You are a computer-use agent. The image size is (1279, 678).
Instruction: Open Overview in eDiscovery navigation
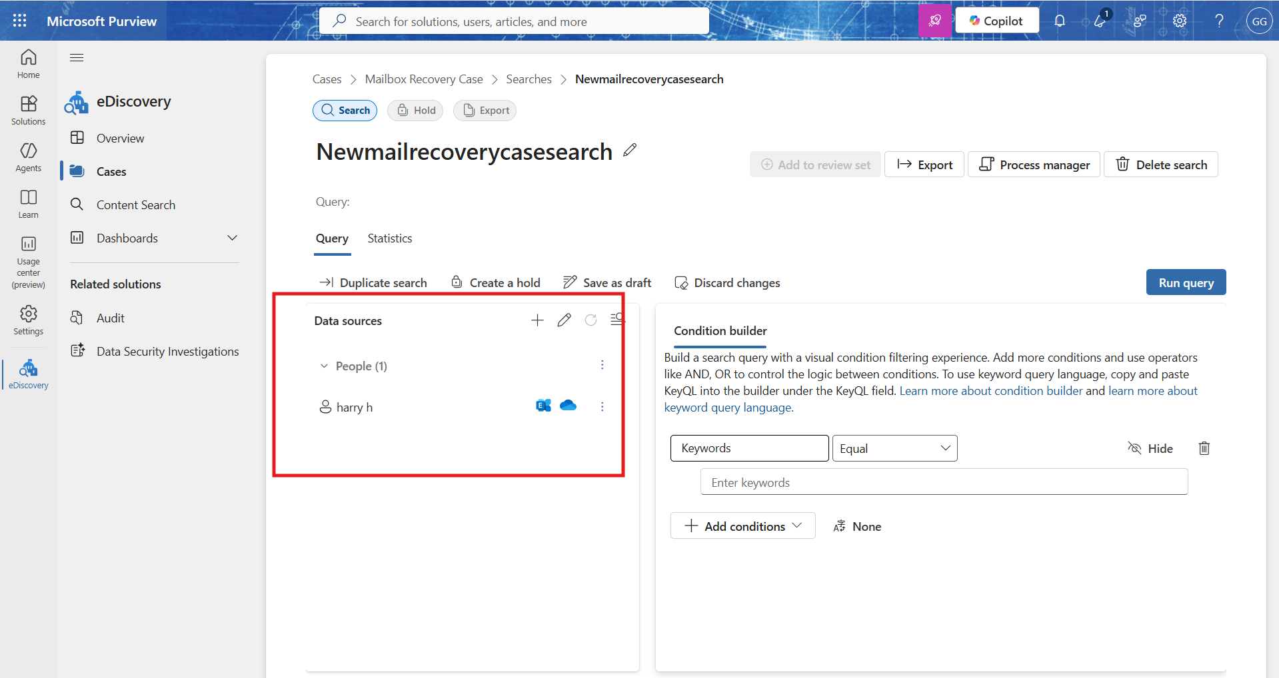coord(120,138)
